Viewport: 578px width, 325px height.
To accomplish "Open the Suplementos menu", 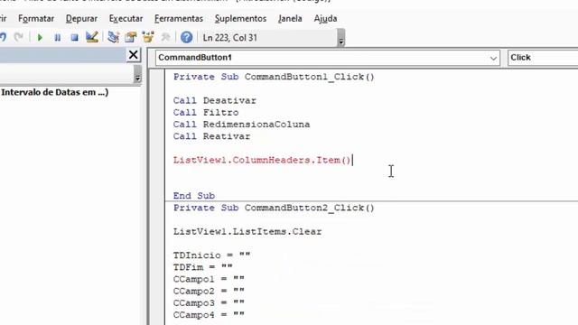I will point(240,18).
